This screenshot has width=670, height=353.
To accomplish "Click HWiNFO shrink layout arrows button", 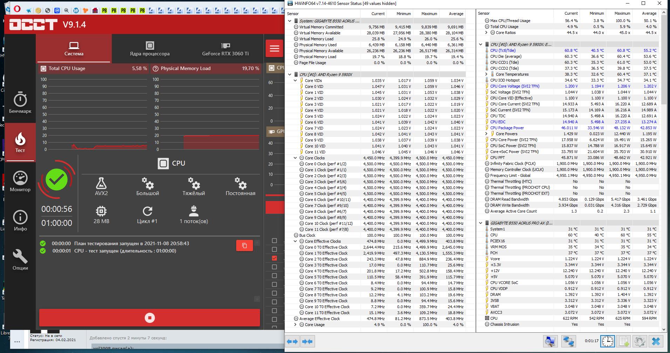I will pyautogui.click(x=307, y=341).
